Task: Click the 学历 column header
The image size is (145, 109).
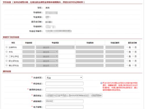Action: 13,43
